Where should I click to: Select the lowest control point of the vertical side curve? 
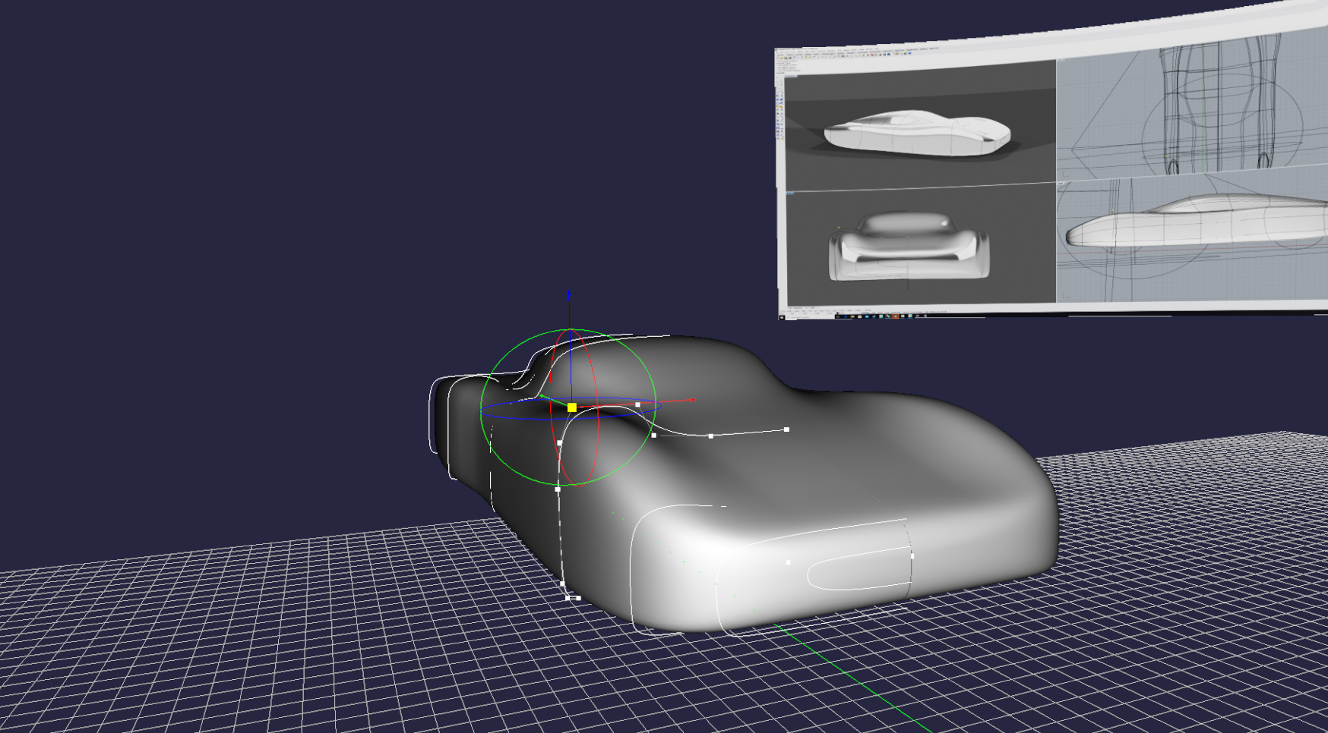tap(568, 598)
